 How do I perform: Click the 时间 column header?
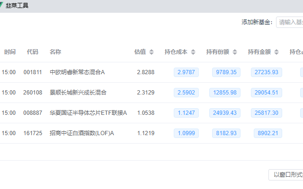point(10,52)
